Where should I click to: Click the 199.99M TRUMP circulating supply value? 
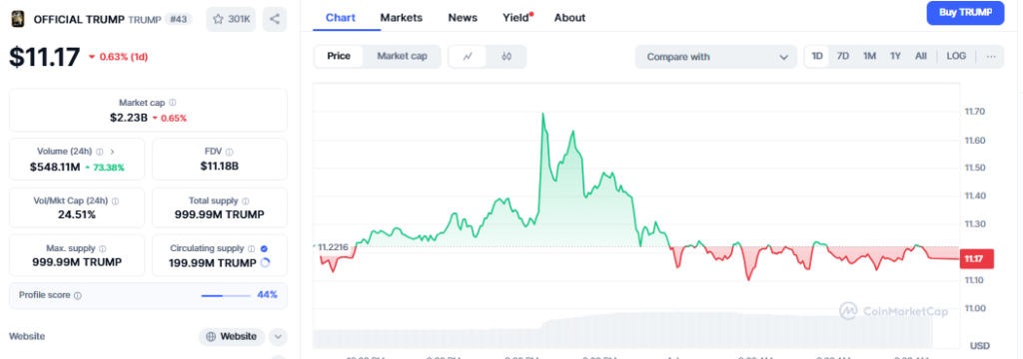point(213,263)
